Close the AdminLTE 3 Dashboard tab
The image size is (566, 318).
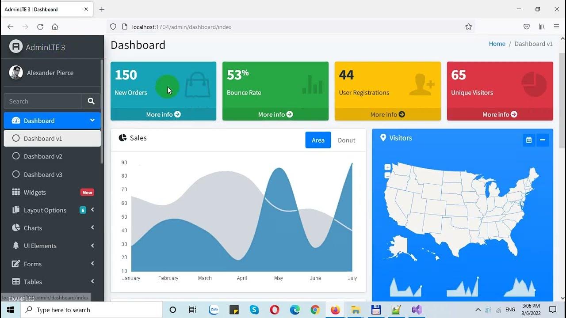click(x=86, y=9)
